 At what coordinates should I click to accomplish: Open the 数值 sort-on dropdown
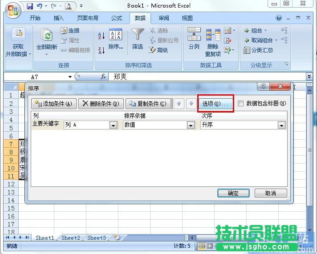coord(191,125)
